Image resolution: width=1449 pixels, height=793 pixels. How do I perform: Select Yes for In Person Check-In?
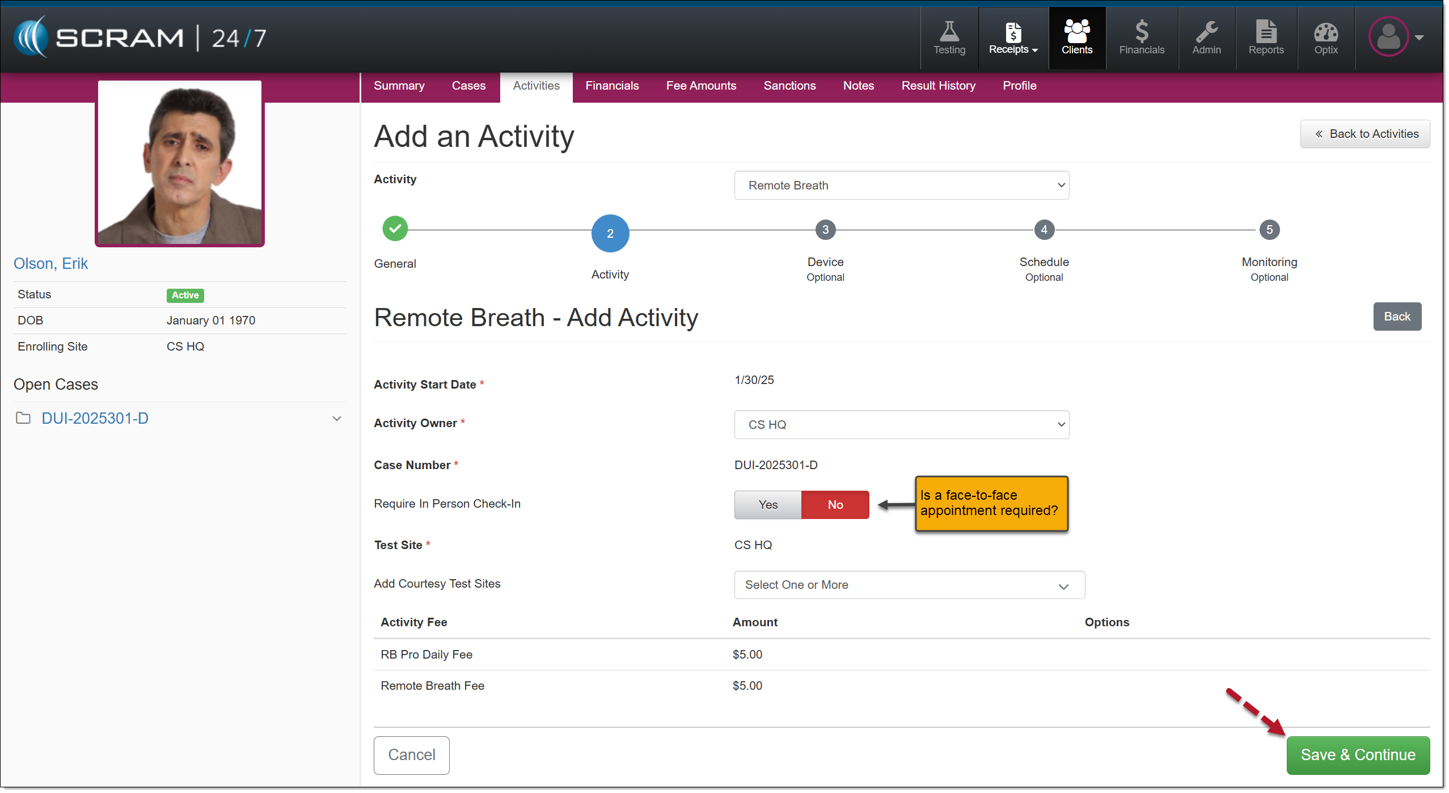tap(767, 505)
